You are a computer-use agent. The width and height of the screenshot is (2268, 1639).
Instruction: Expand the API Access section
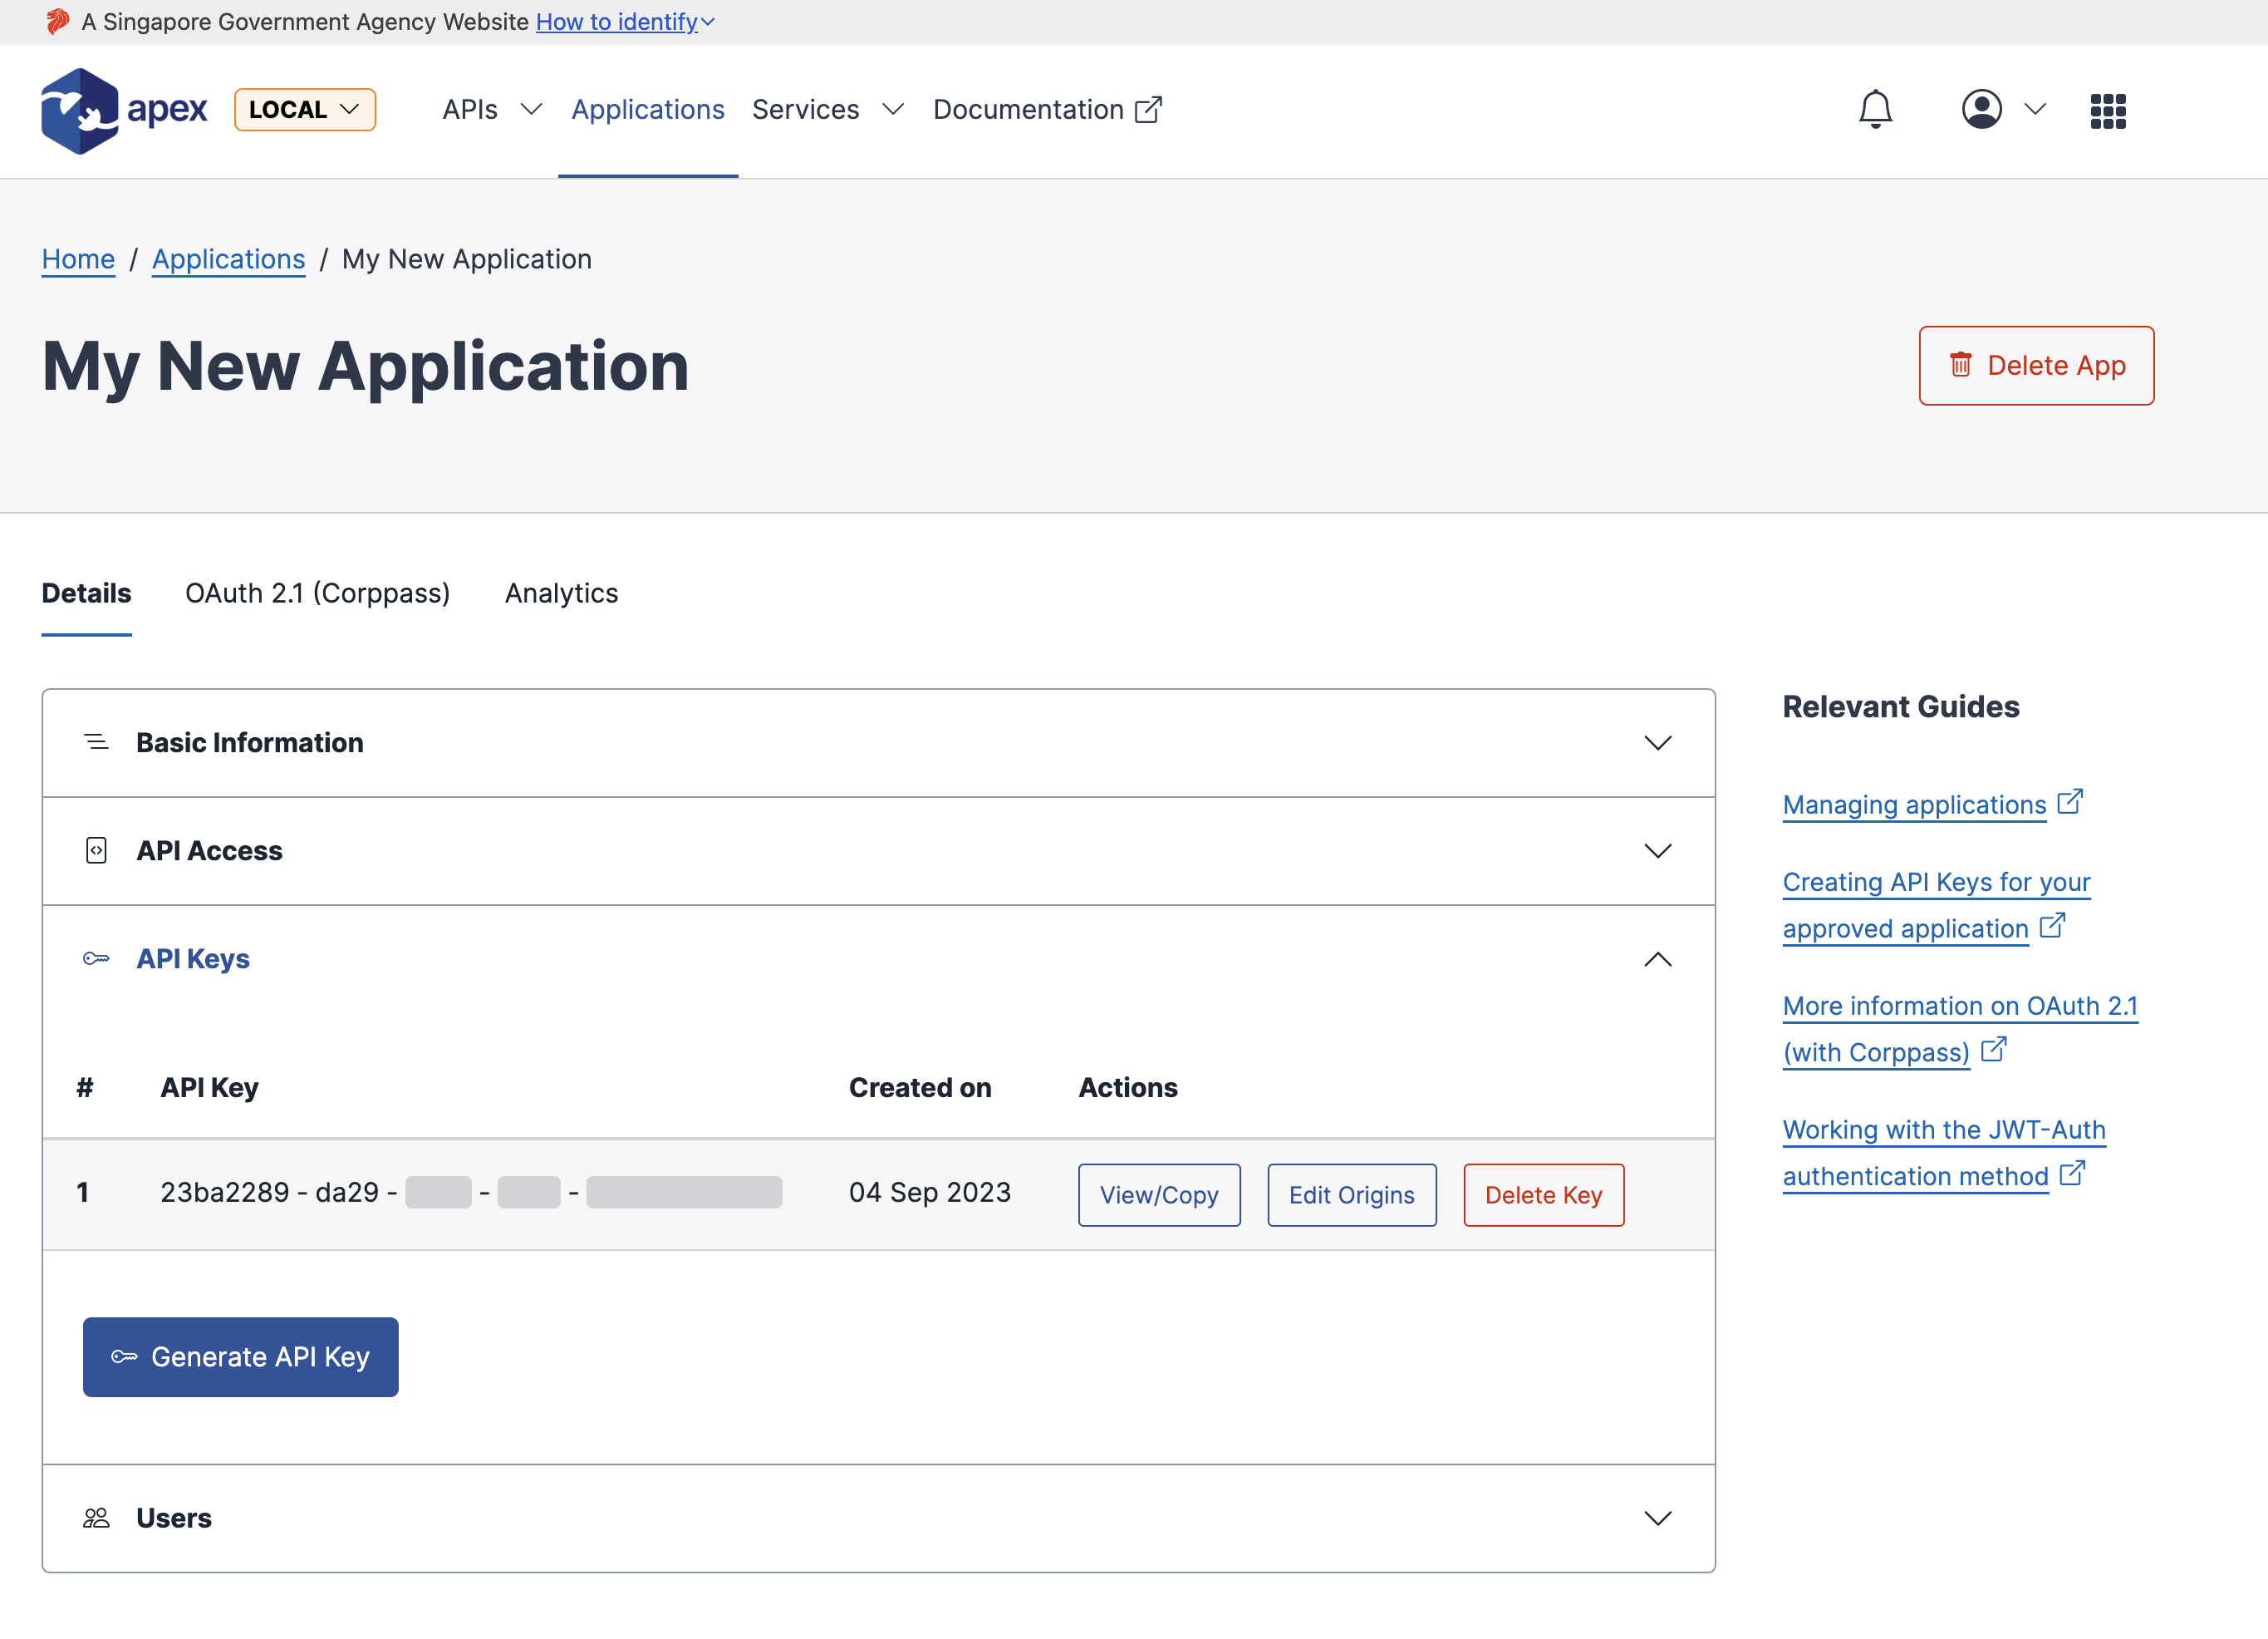pos(1657,852)
